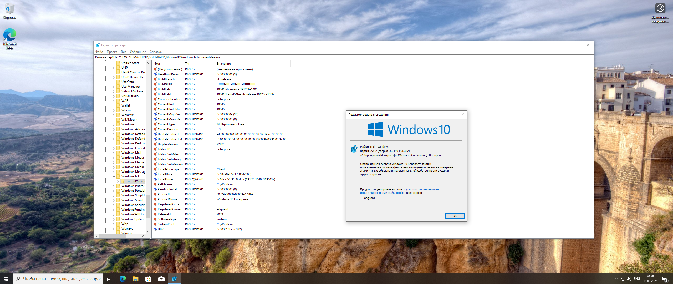Click the ENG language indicator
The height and width of the screenshot is (284, 673).
pos(637,279)
